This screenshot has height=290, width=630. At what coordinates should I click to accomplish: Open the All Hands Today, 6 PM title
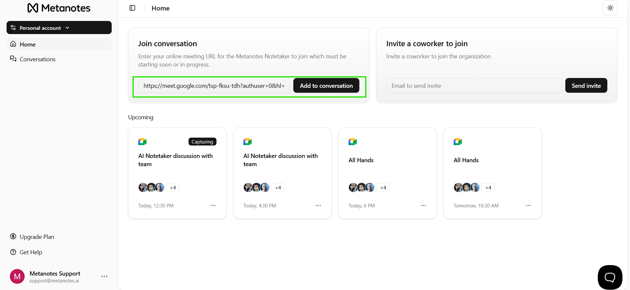click(x=361, y=160)
